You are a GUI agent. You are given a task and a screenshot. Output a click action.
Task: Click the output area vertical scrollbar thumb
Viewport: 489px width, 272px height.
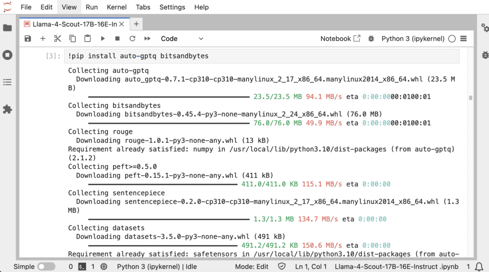pos(470,98)
